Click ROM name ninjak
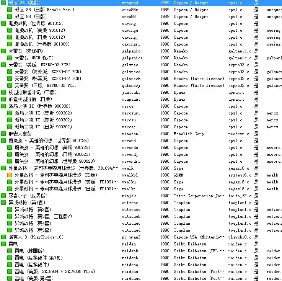Image resolution: width=282 pixels, height=281 pixels. [129, 196]
